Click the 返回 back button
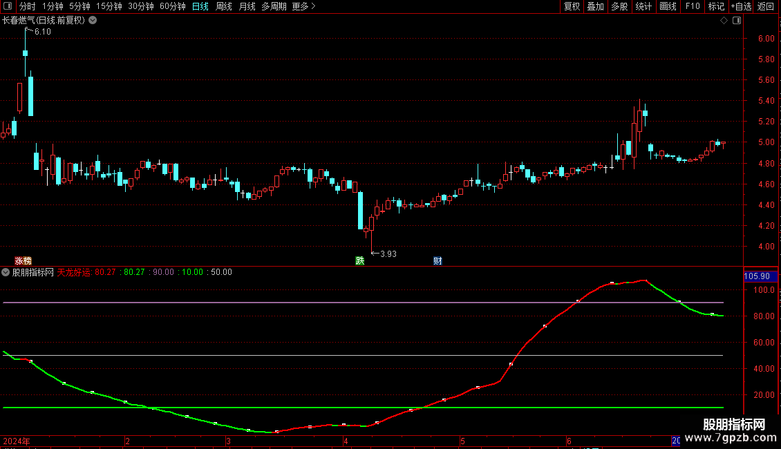Screen dimensions: 781x449 pos(766,6)
